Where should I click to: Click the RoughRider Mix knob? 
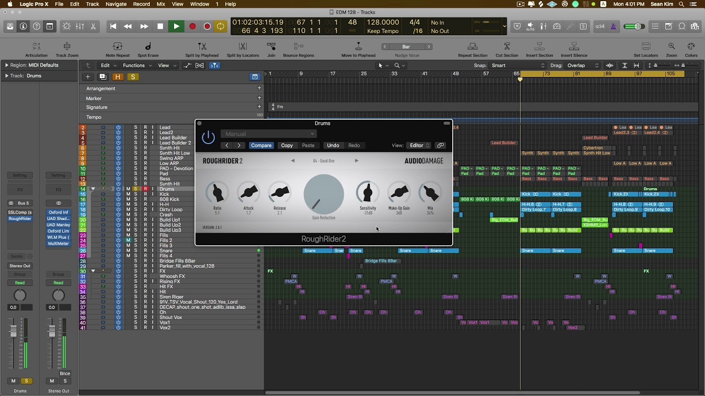(x=430, y=193)
